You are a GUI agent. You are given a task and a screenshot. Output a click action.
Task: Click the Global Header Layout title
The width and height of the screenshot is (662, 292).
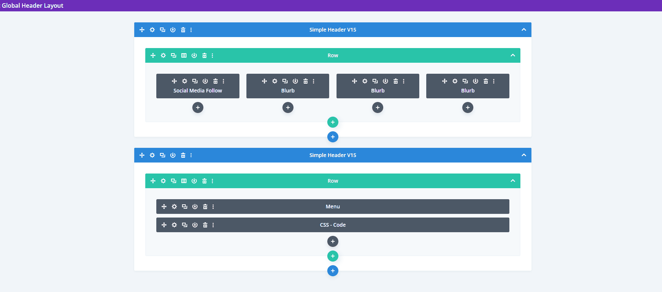(x=32, y=6)
